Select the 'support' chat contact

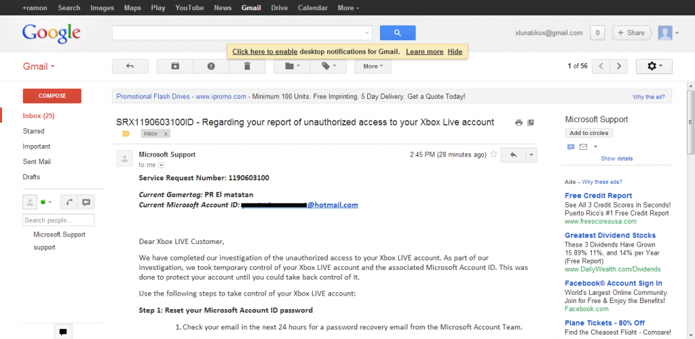click(x=44, y=247)
